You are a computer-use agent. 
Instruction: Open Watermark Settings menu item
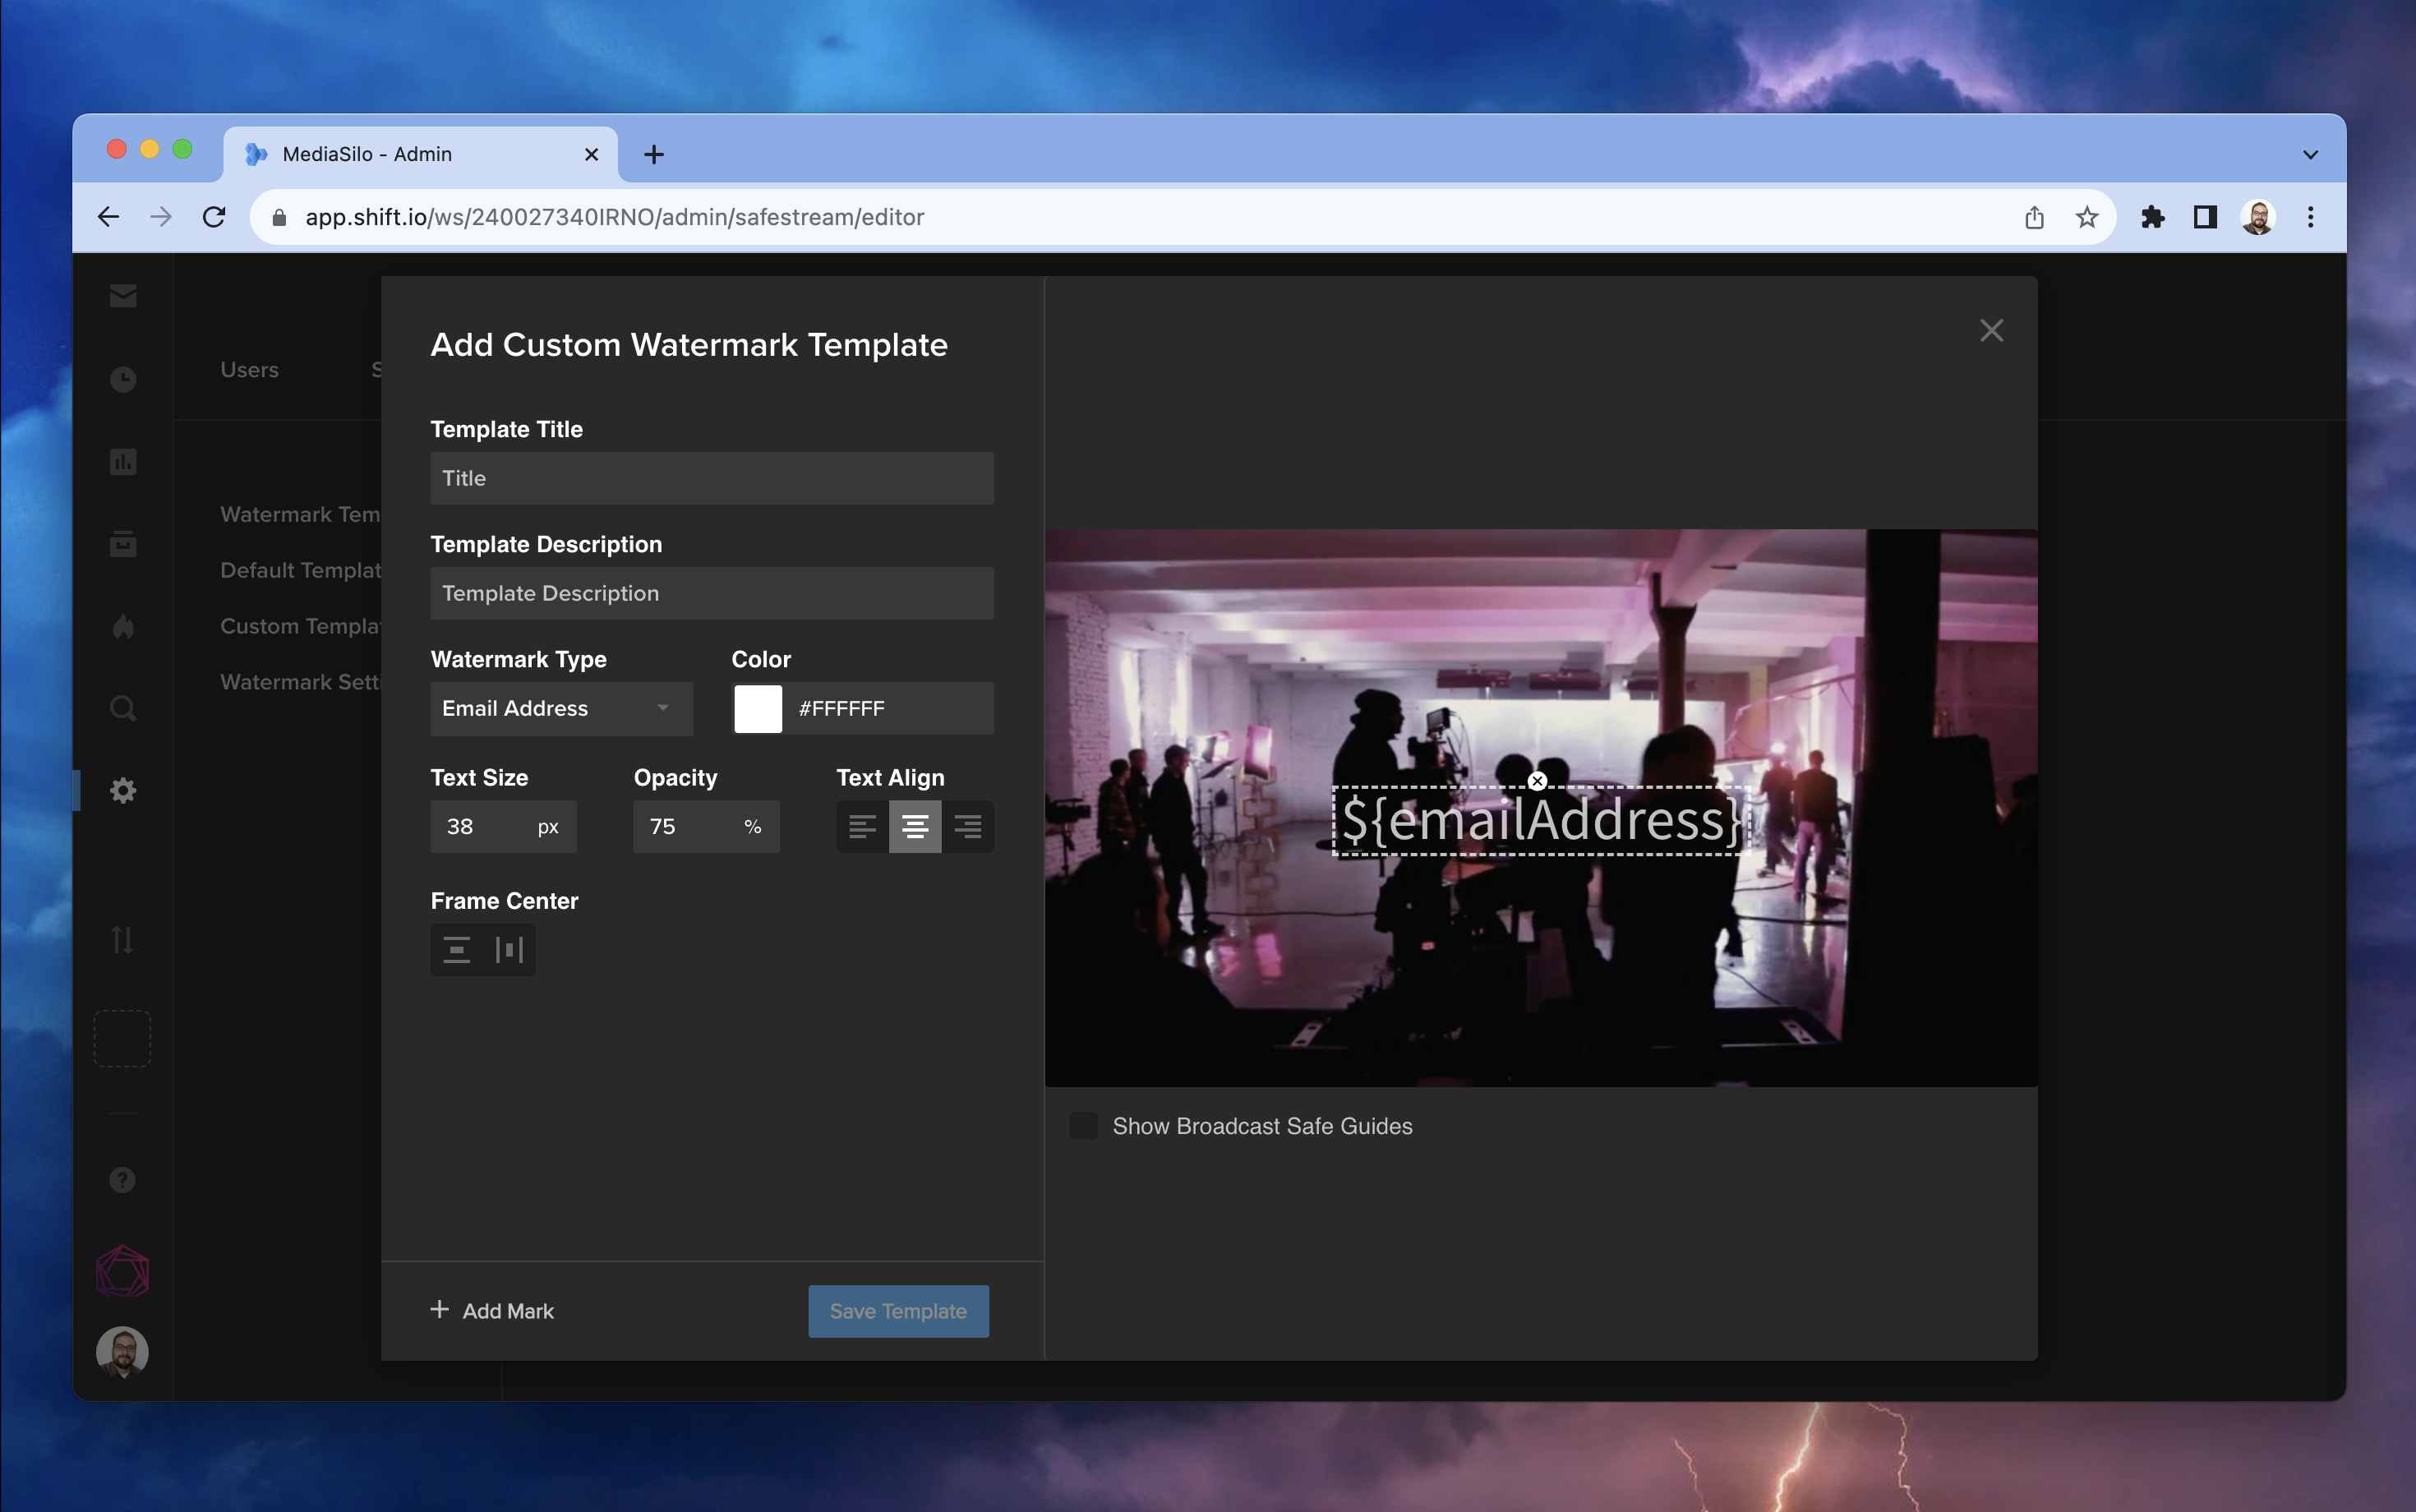(300, 682)
